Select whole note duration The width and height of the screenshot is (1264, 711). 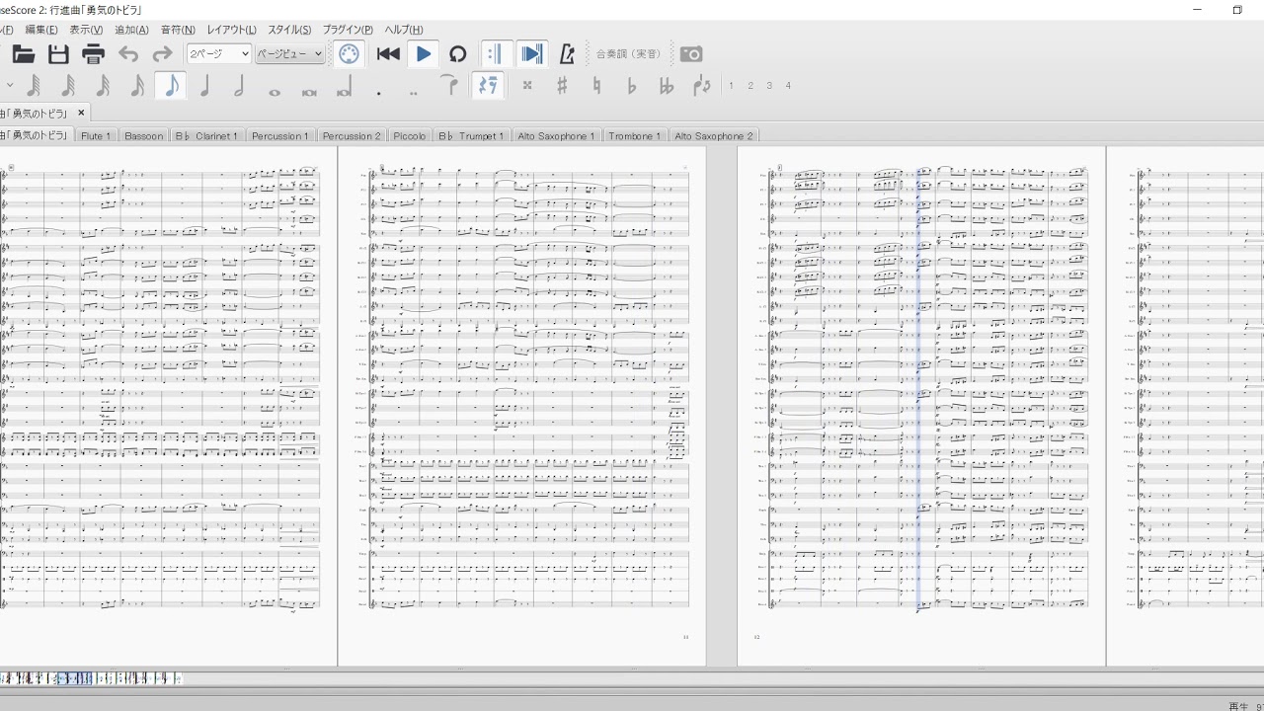tap(275, 91)
